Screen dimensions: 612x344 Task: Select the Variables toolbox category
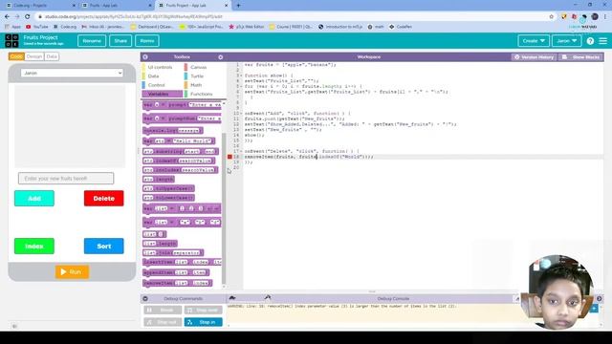(162, 94)
